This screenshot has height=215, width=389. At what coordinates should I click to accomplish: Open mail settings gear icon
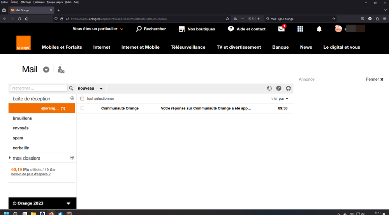288,88
